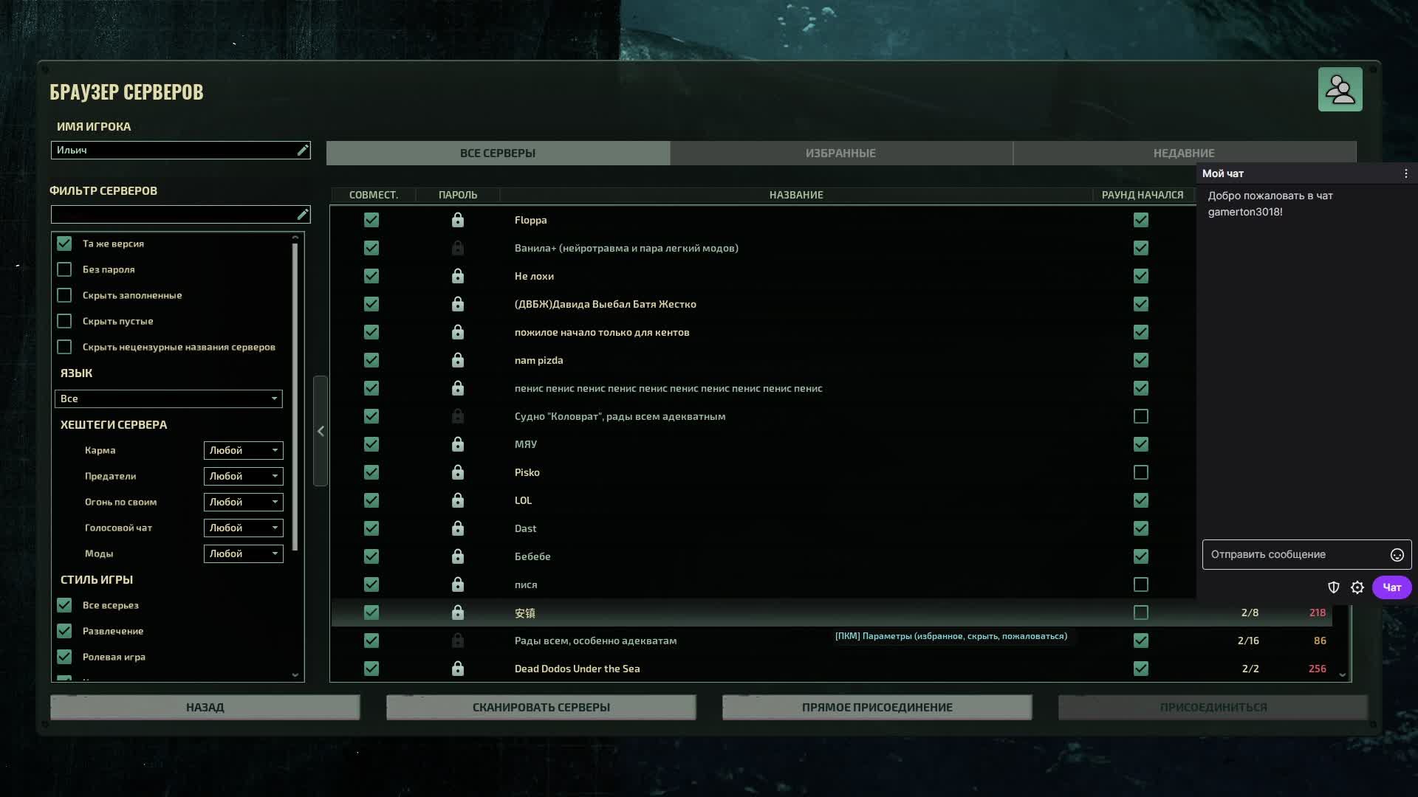
Task: Click compatibility check icon on Floppa row
Action: [x=371, y=220]
